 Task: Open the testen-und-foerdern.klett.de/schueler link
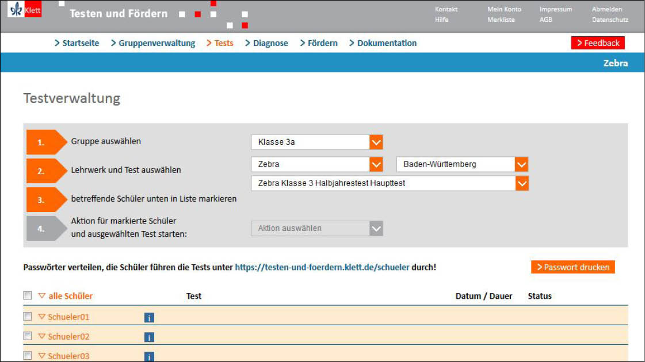coord(322,268)
